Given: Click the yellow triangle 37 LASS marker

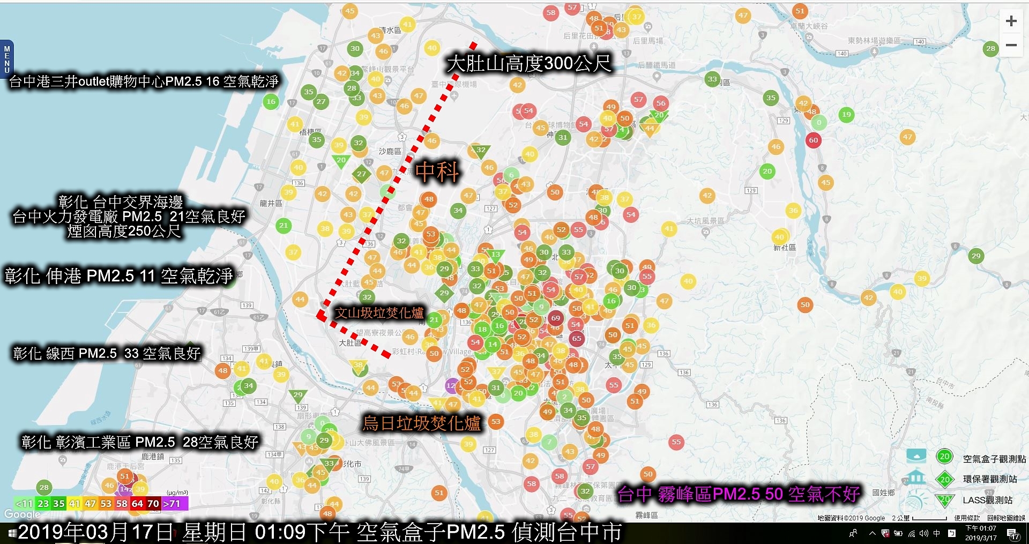Looking at the screenshot, I should [496, 372].
